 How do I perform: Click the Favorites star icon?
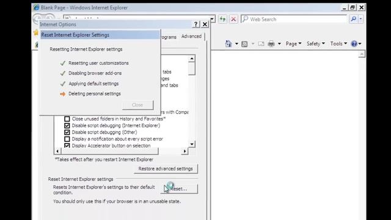coord(36,32)
